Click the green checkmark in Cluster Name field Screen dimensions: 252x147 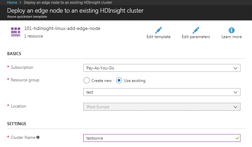237,138
